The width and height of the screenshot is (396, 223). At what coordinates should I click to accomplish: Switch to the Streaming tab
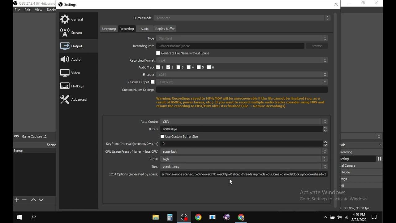point(109,28)
